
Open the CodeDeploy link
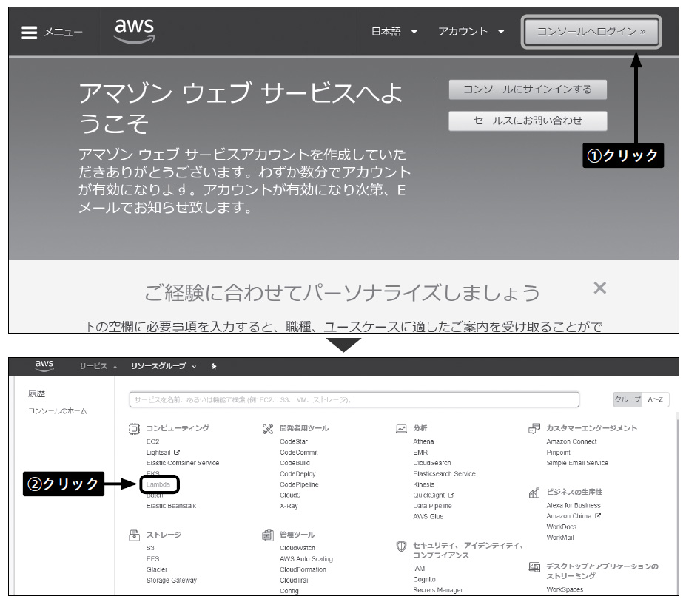click(297, 474)
